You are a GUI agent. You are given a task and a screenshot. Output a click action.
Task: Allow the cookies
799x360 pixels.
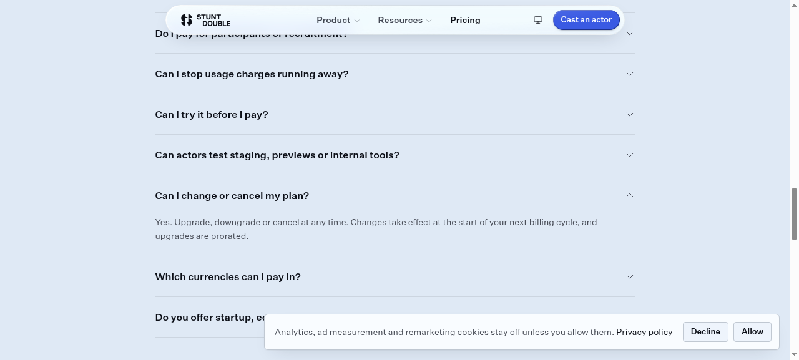(x=752, y=331)
